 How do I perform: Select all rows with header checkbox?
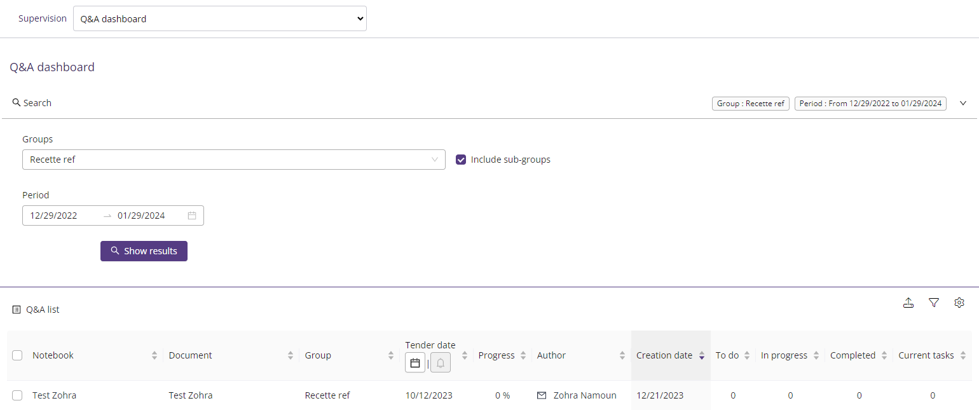(x=17, y=356)
